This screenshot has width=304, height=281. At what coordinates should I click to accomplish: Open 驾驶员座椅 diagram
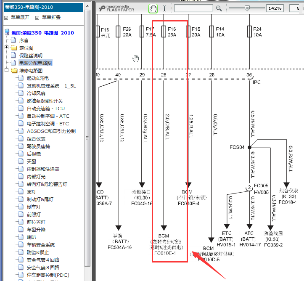[x=38, y=146]
